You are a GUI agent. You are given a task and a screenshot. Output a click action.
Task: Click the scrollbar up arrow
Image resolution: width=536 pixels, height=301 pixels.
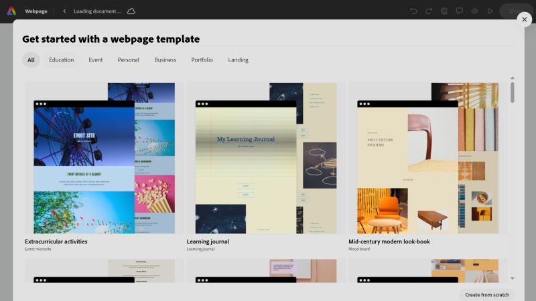512,78
